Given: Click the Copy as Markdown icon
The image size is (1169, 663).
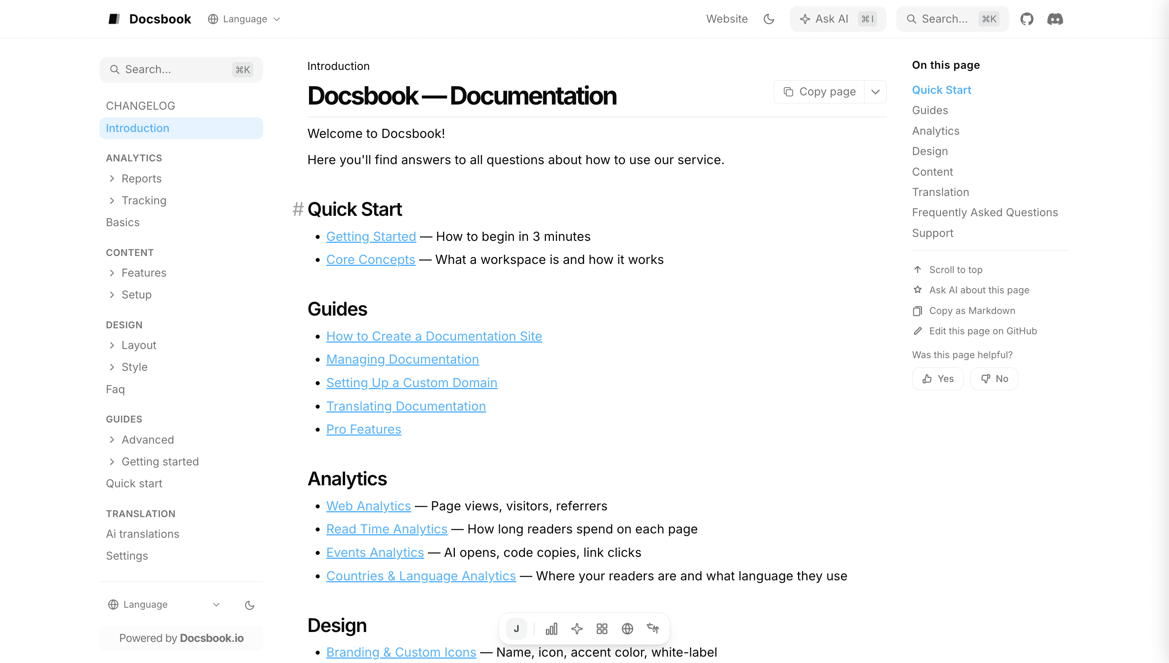Looking at the screenshot, I should (918, 310).
